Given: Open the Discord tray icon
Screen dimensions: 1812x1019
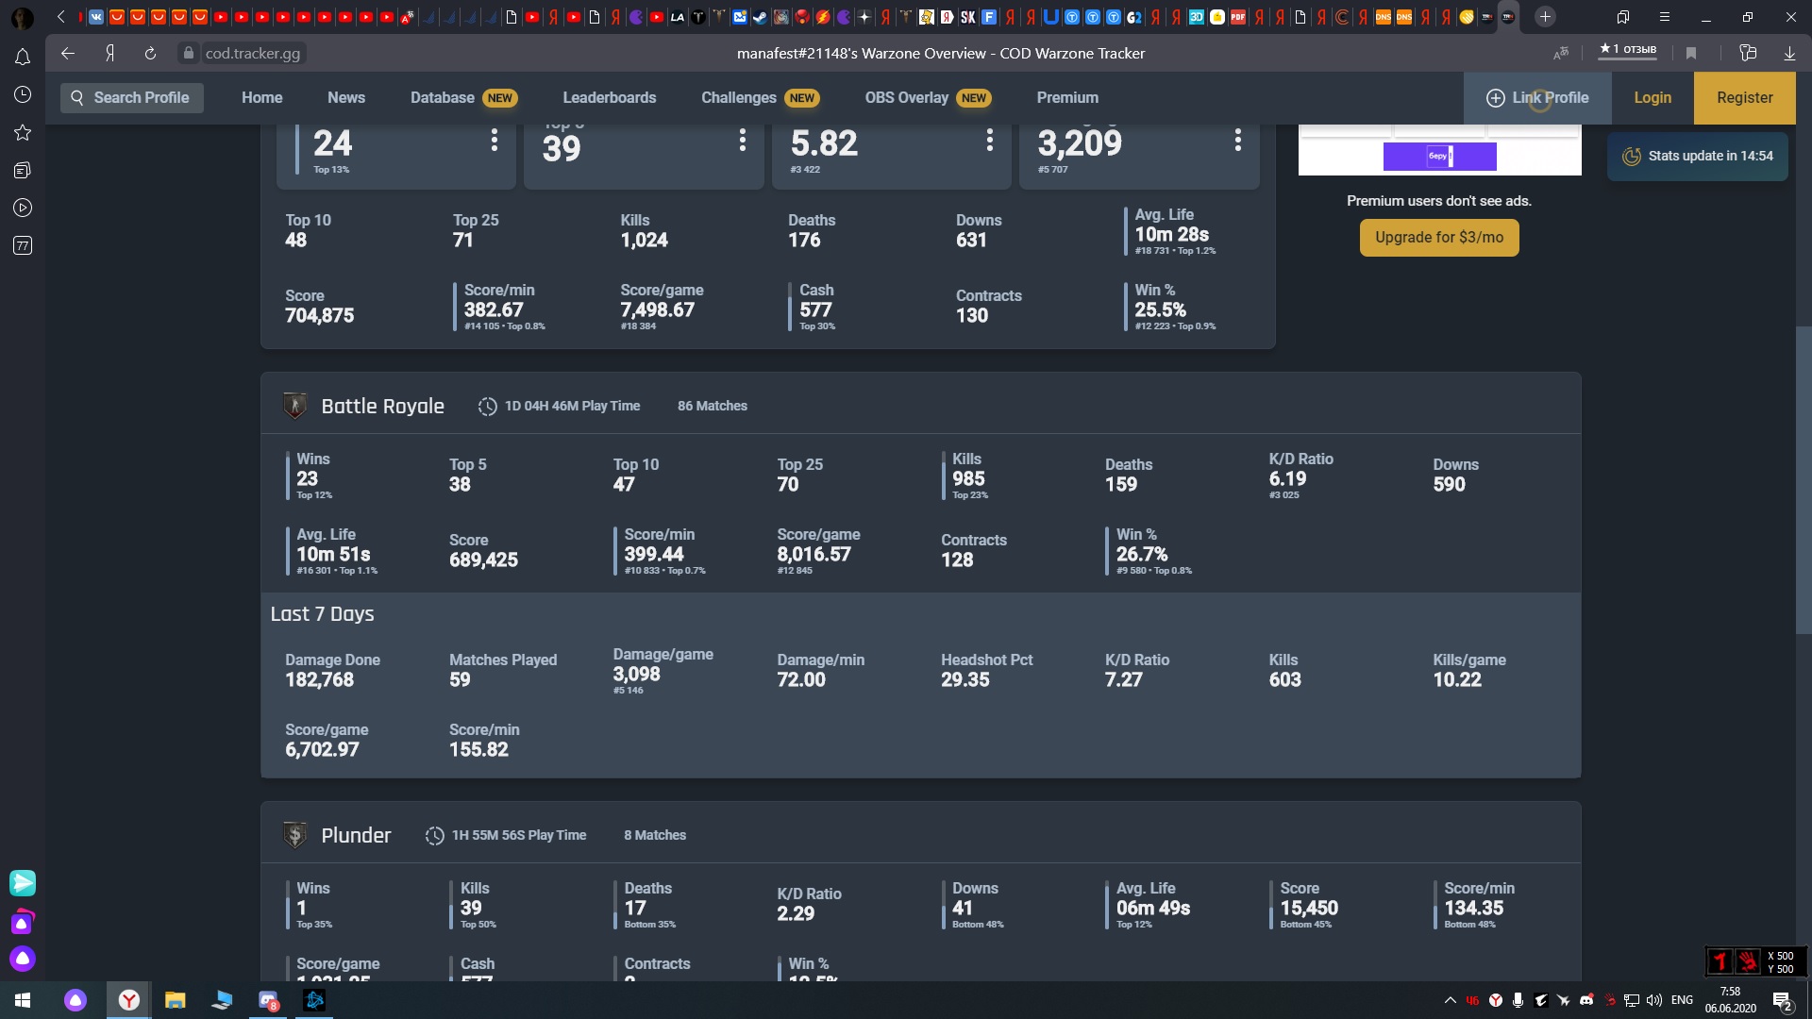Looking at the screenshot, I should click(1586, 1000).
